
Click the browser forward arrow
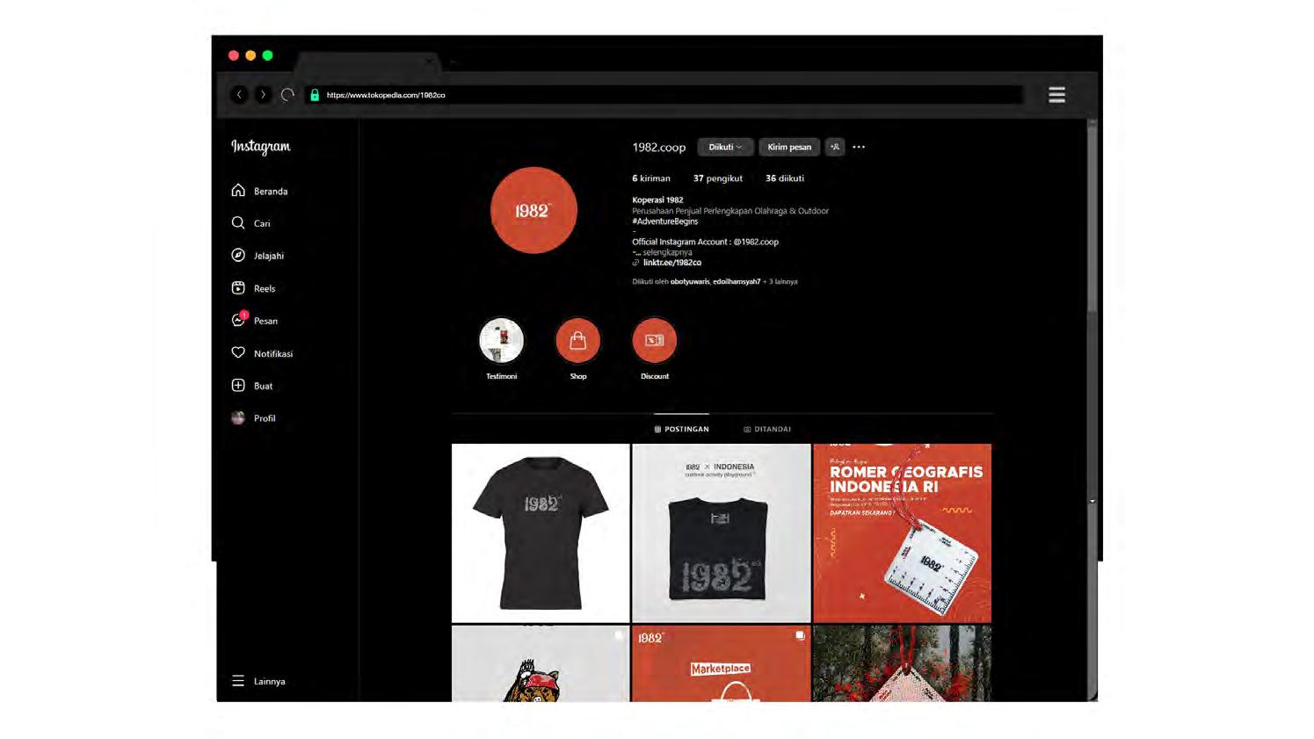tap(263, 95)
